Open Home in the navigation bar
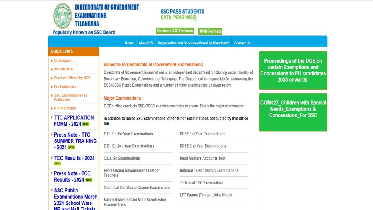 129,43
